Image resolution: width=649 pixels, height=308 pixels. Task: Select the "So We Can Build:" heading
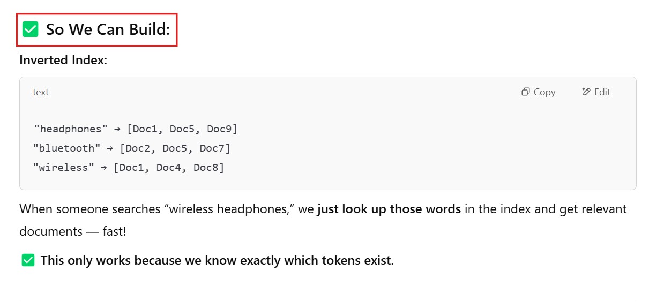(108, 29)
